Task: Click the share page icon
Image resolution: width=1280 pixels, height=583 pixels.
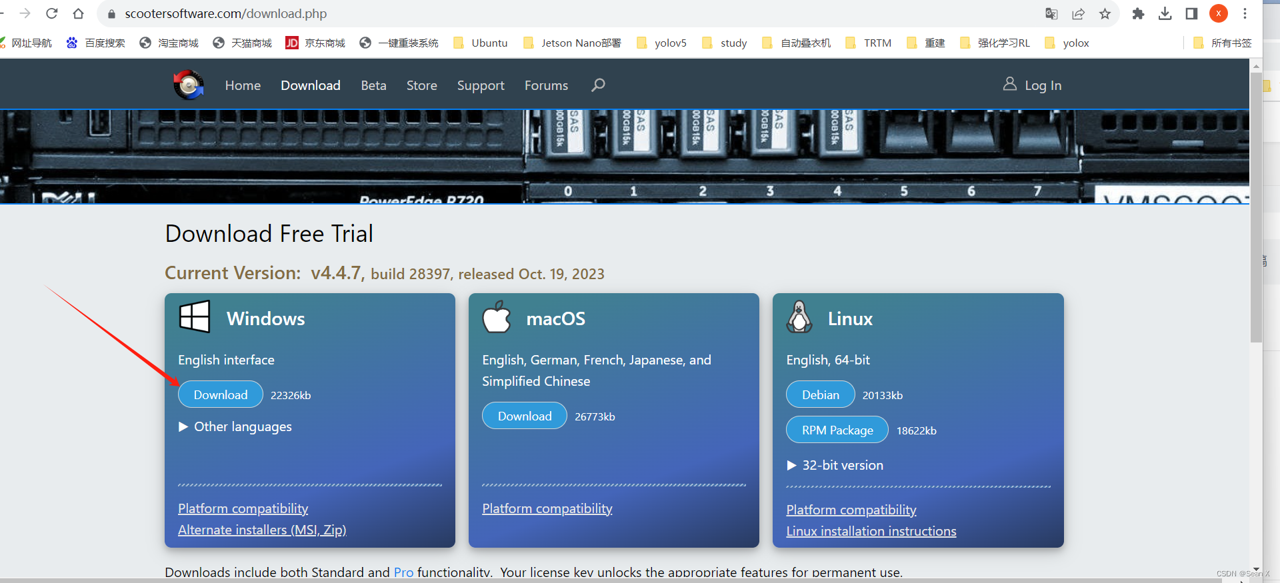Action: [1078, 13]
